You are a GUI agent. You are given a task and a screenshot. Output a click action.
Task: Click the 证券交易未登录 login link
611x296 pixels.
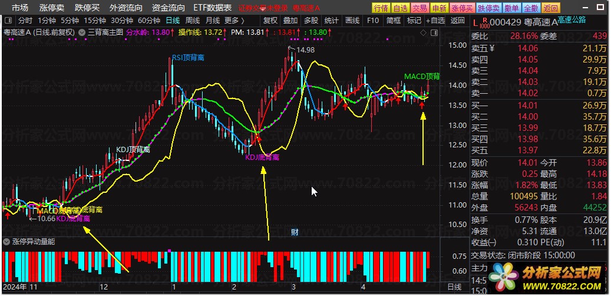tap(263, 8)
